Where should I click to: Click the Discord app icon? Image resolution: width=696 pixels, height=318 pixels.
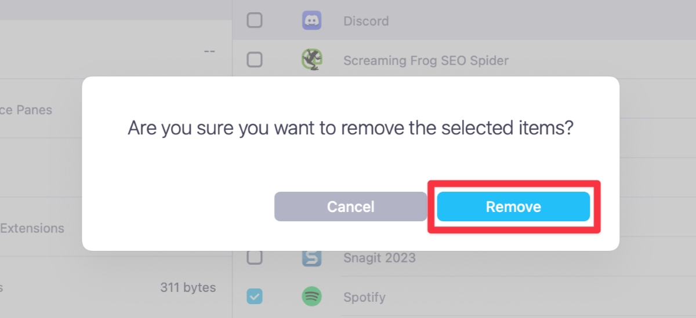(312, 21)
